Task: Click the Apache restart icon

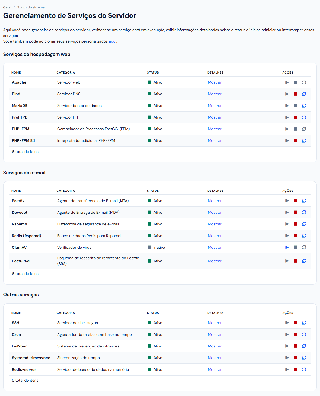Action: tap(304, 82)
